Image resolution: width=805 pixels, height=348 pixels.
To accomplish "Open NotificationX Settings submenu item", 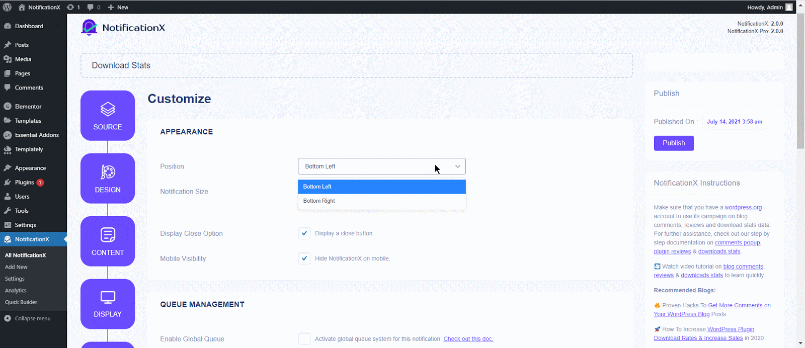I will click(x=15, y=279).
